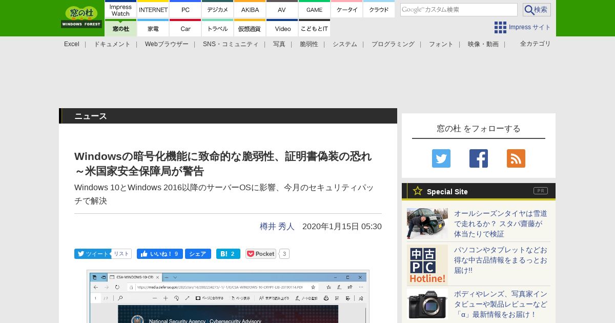Click the 窓の杜 Windows Forest logo
This screenshot has width=615, height=323.
tap(81, 17)
